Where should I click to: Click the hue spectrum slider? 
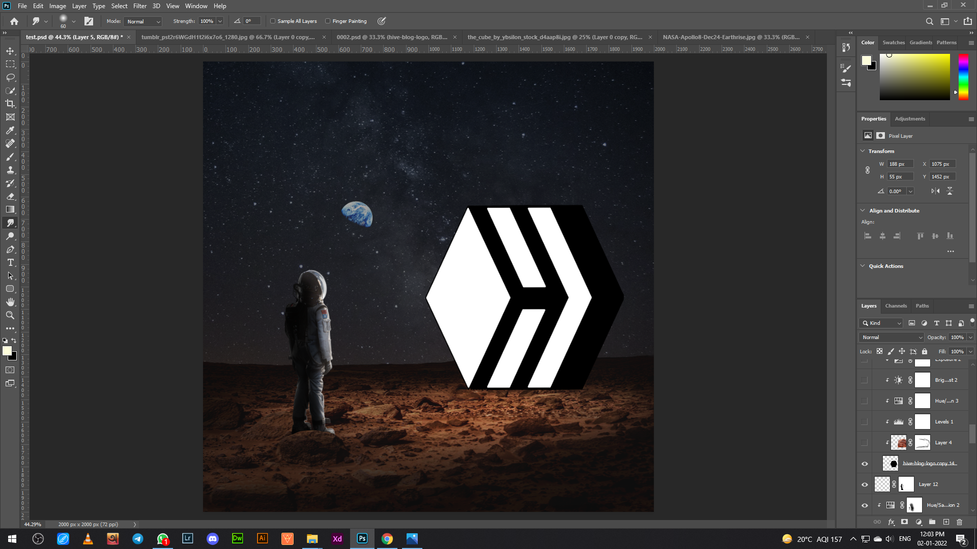pyautogui.click(x=963, y=77)
